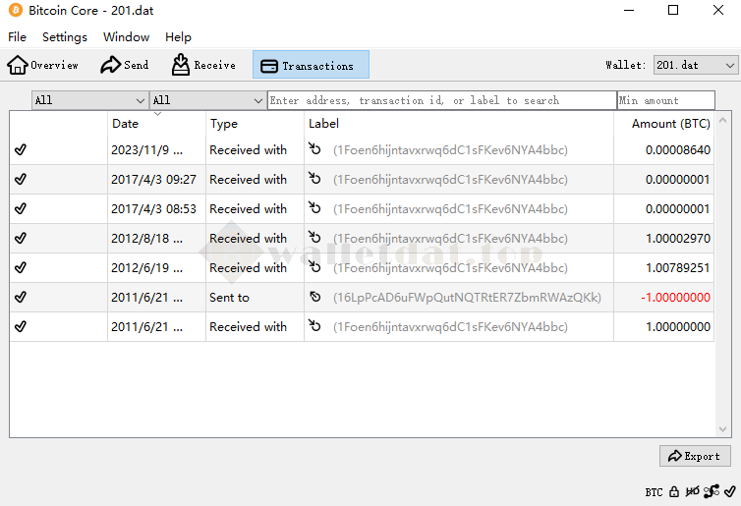This screenshot has height=506, width=741.
Task: Click the sent icon on 16LpPcAD6 row
Action: point(315,298)
